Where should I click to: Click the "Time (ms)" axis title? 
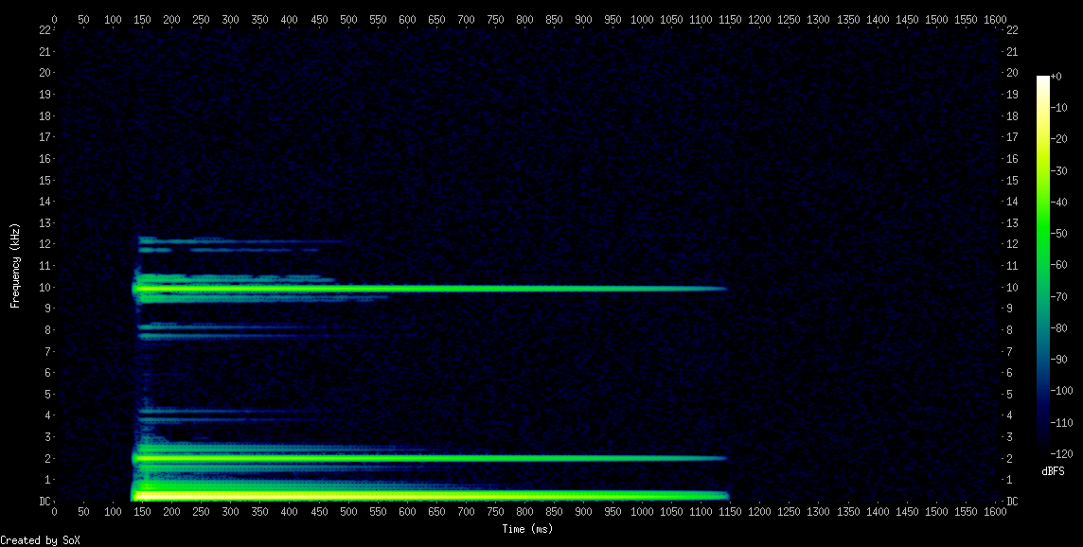click(527, 529)
